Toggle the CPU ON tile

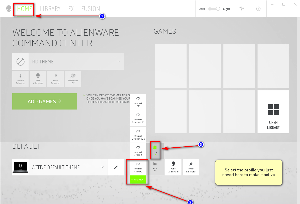click(155, 151)
